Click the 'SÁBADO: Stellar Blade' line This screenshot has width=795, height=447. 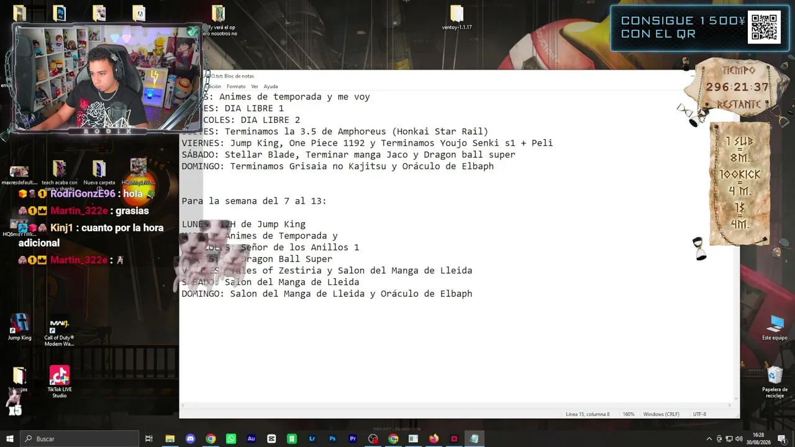pyautogui.click(x=348, y=155)
